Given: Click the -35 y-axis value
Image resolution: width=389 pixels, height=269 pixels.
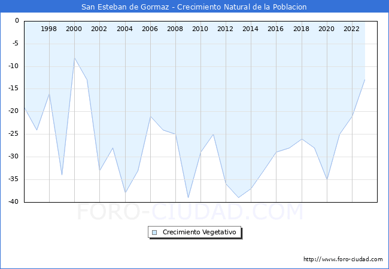Looking at the screenshot, I should coord(13,179).
